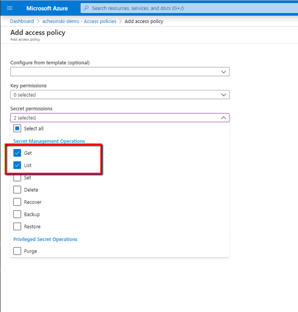Click the Microsoft Azure home title

point(47,8)
